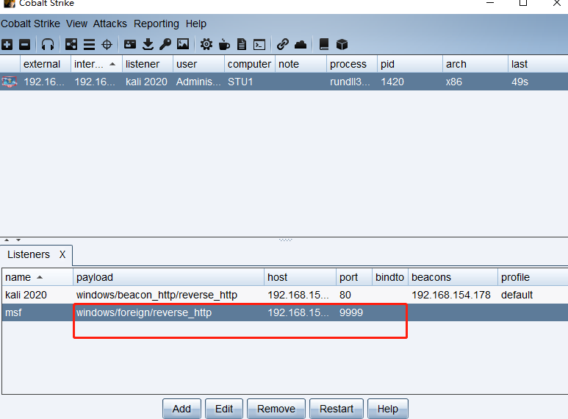Open Keystrokes via the key icon
The width and height of the screenshot is (568, 419).
coord(165,45)
